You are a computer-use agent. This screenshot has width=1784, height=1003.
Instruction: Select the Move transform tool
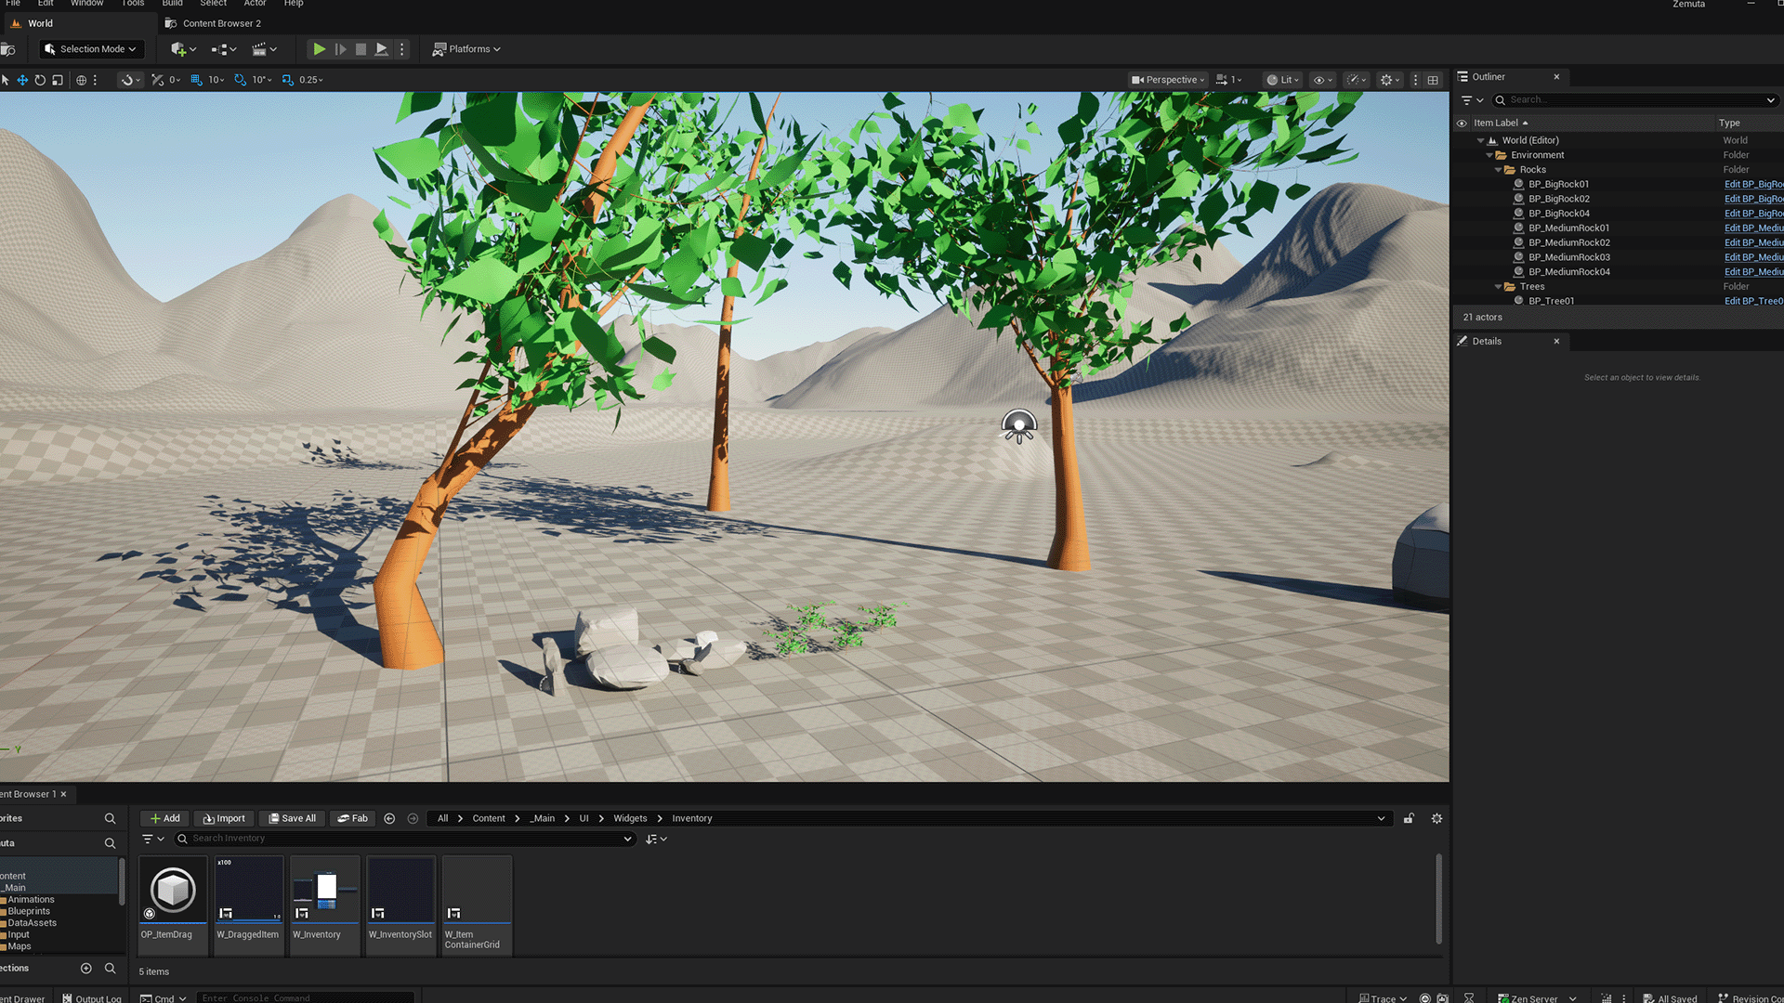click(x=22, y=80)
